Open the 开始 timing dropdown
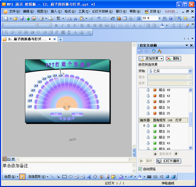196x187 pixels. [x=190, y=71]
